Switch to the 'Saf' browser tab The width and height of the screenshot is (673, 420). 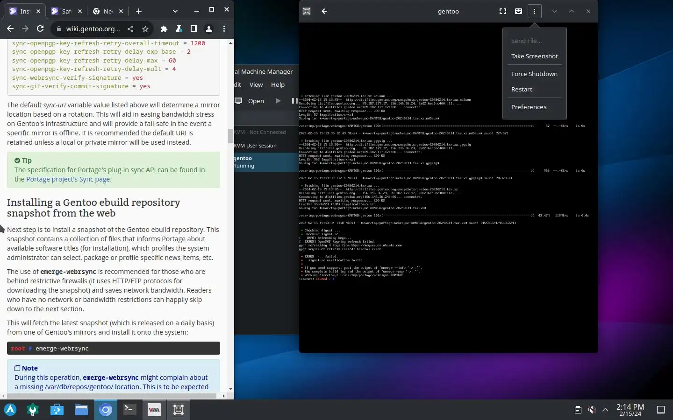click(x=67, y=11)
